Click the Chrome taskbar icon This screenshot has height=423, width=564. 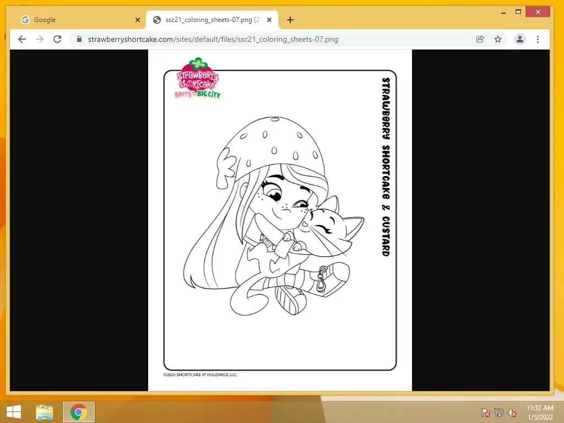79,412
